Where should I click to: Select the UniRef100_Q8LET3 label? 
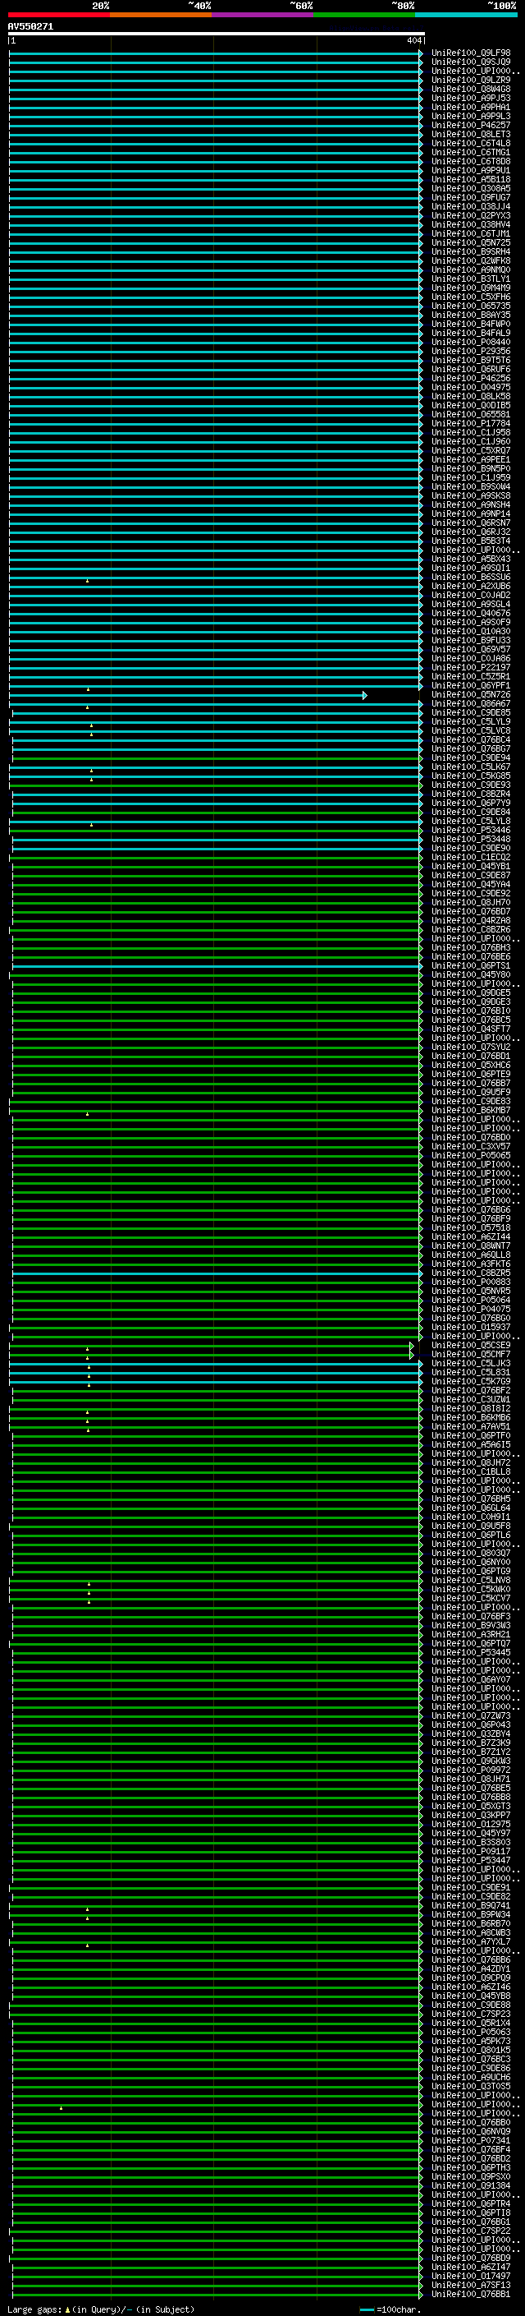click(x=471, y=134)
